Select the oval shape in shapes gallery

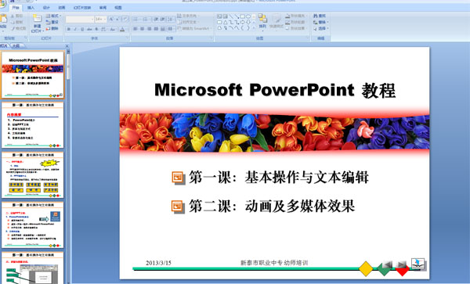[x=248, y=16]
